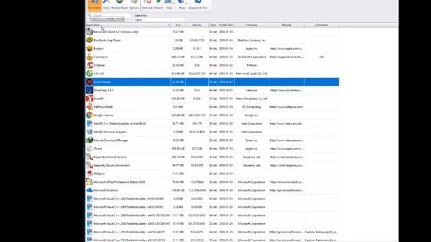Click the program name 'Google Chrome'
Screen dimensions: 431x242
coord(103,115)
